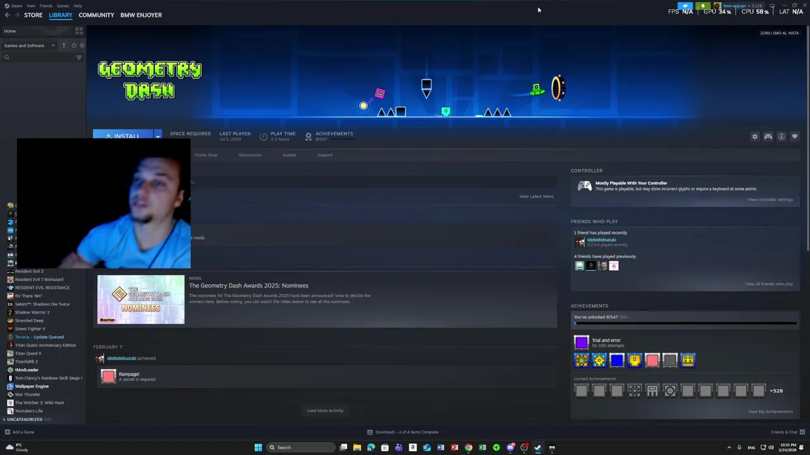Focus the library search field
810x455 pixels.
pyautogui.click(x=38, y=58)
